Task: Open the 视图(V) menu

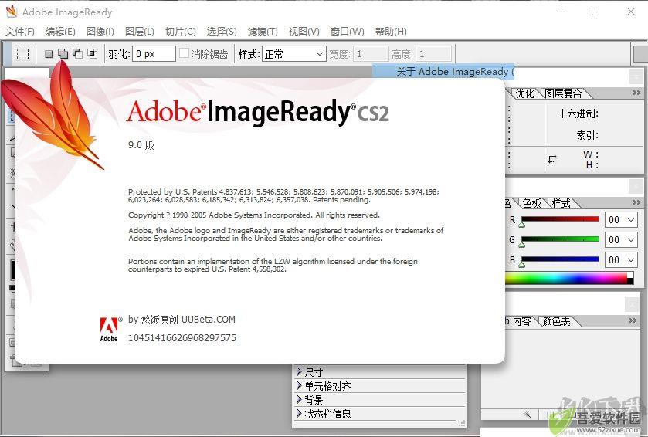Action: tap(304, 32)
